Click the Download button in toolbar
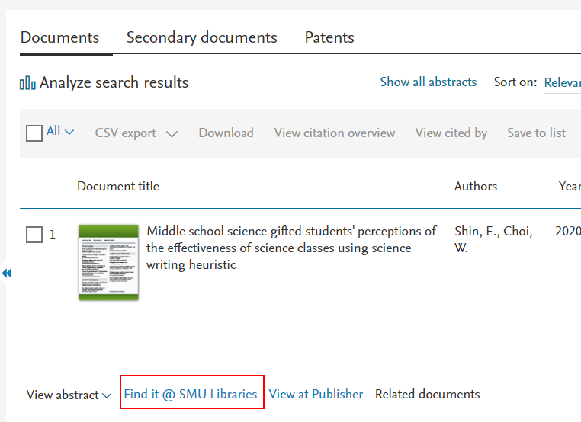The image size is (581, 422). pos(226,133)
